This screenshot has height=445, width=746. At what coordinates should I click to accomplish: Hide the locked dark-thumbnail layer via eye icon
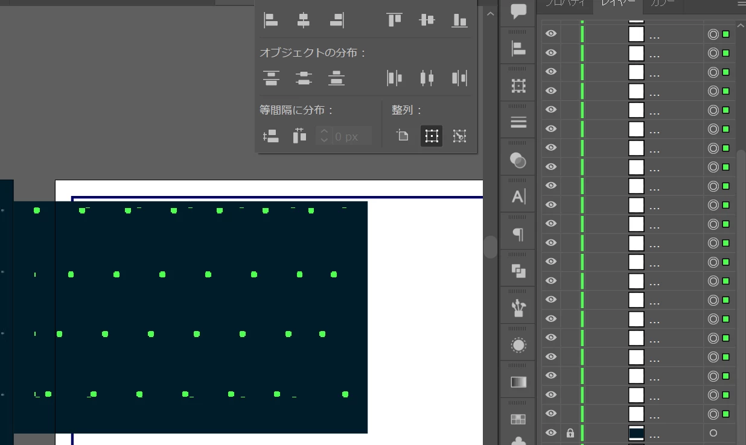551,432
